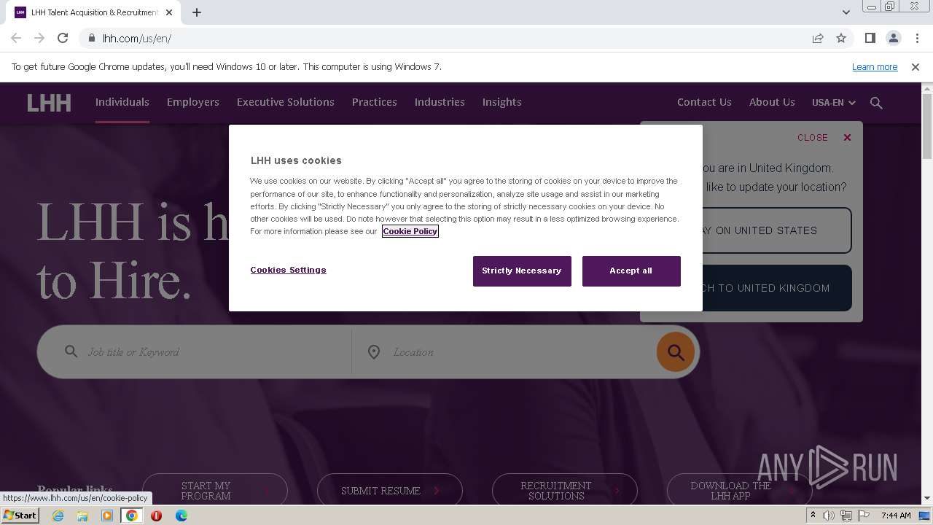Open the Practices menu
933x525 pixels.
(374, 102)
